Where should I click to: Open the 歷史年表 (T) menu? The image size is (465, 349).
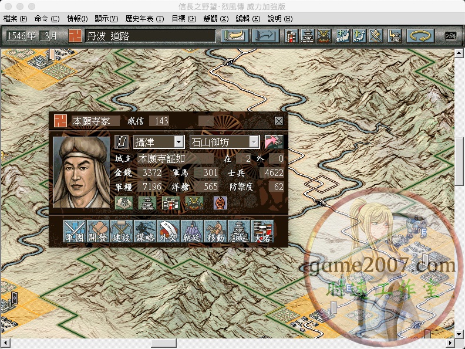[144, 19]
